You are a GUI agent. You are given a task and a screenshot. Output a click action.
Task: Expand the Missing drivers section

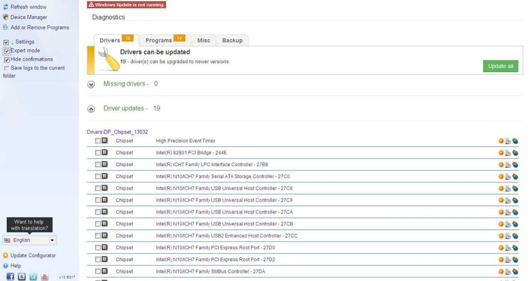[91, 84]
